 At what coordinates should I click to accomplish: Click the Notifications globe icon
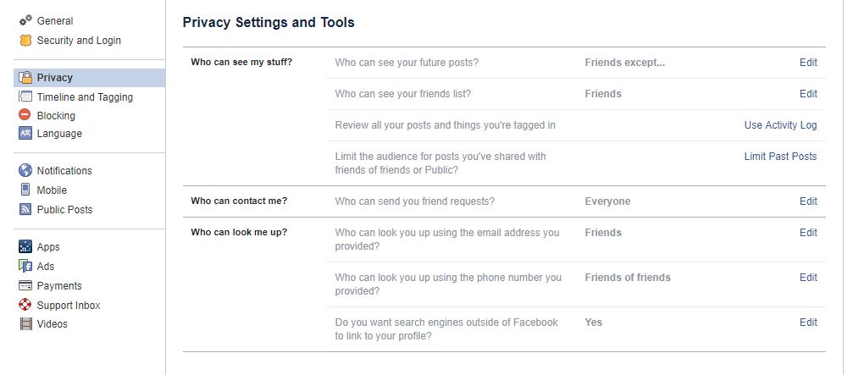click(25, 170)
